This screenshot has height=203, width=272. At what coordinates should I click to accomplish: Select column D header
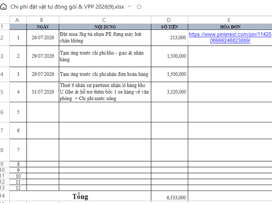click(169, 20)
